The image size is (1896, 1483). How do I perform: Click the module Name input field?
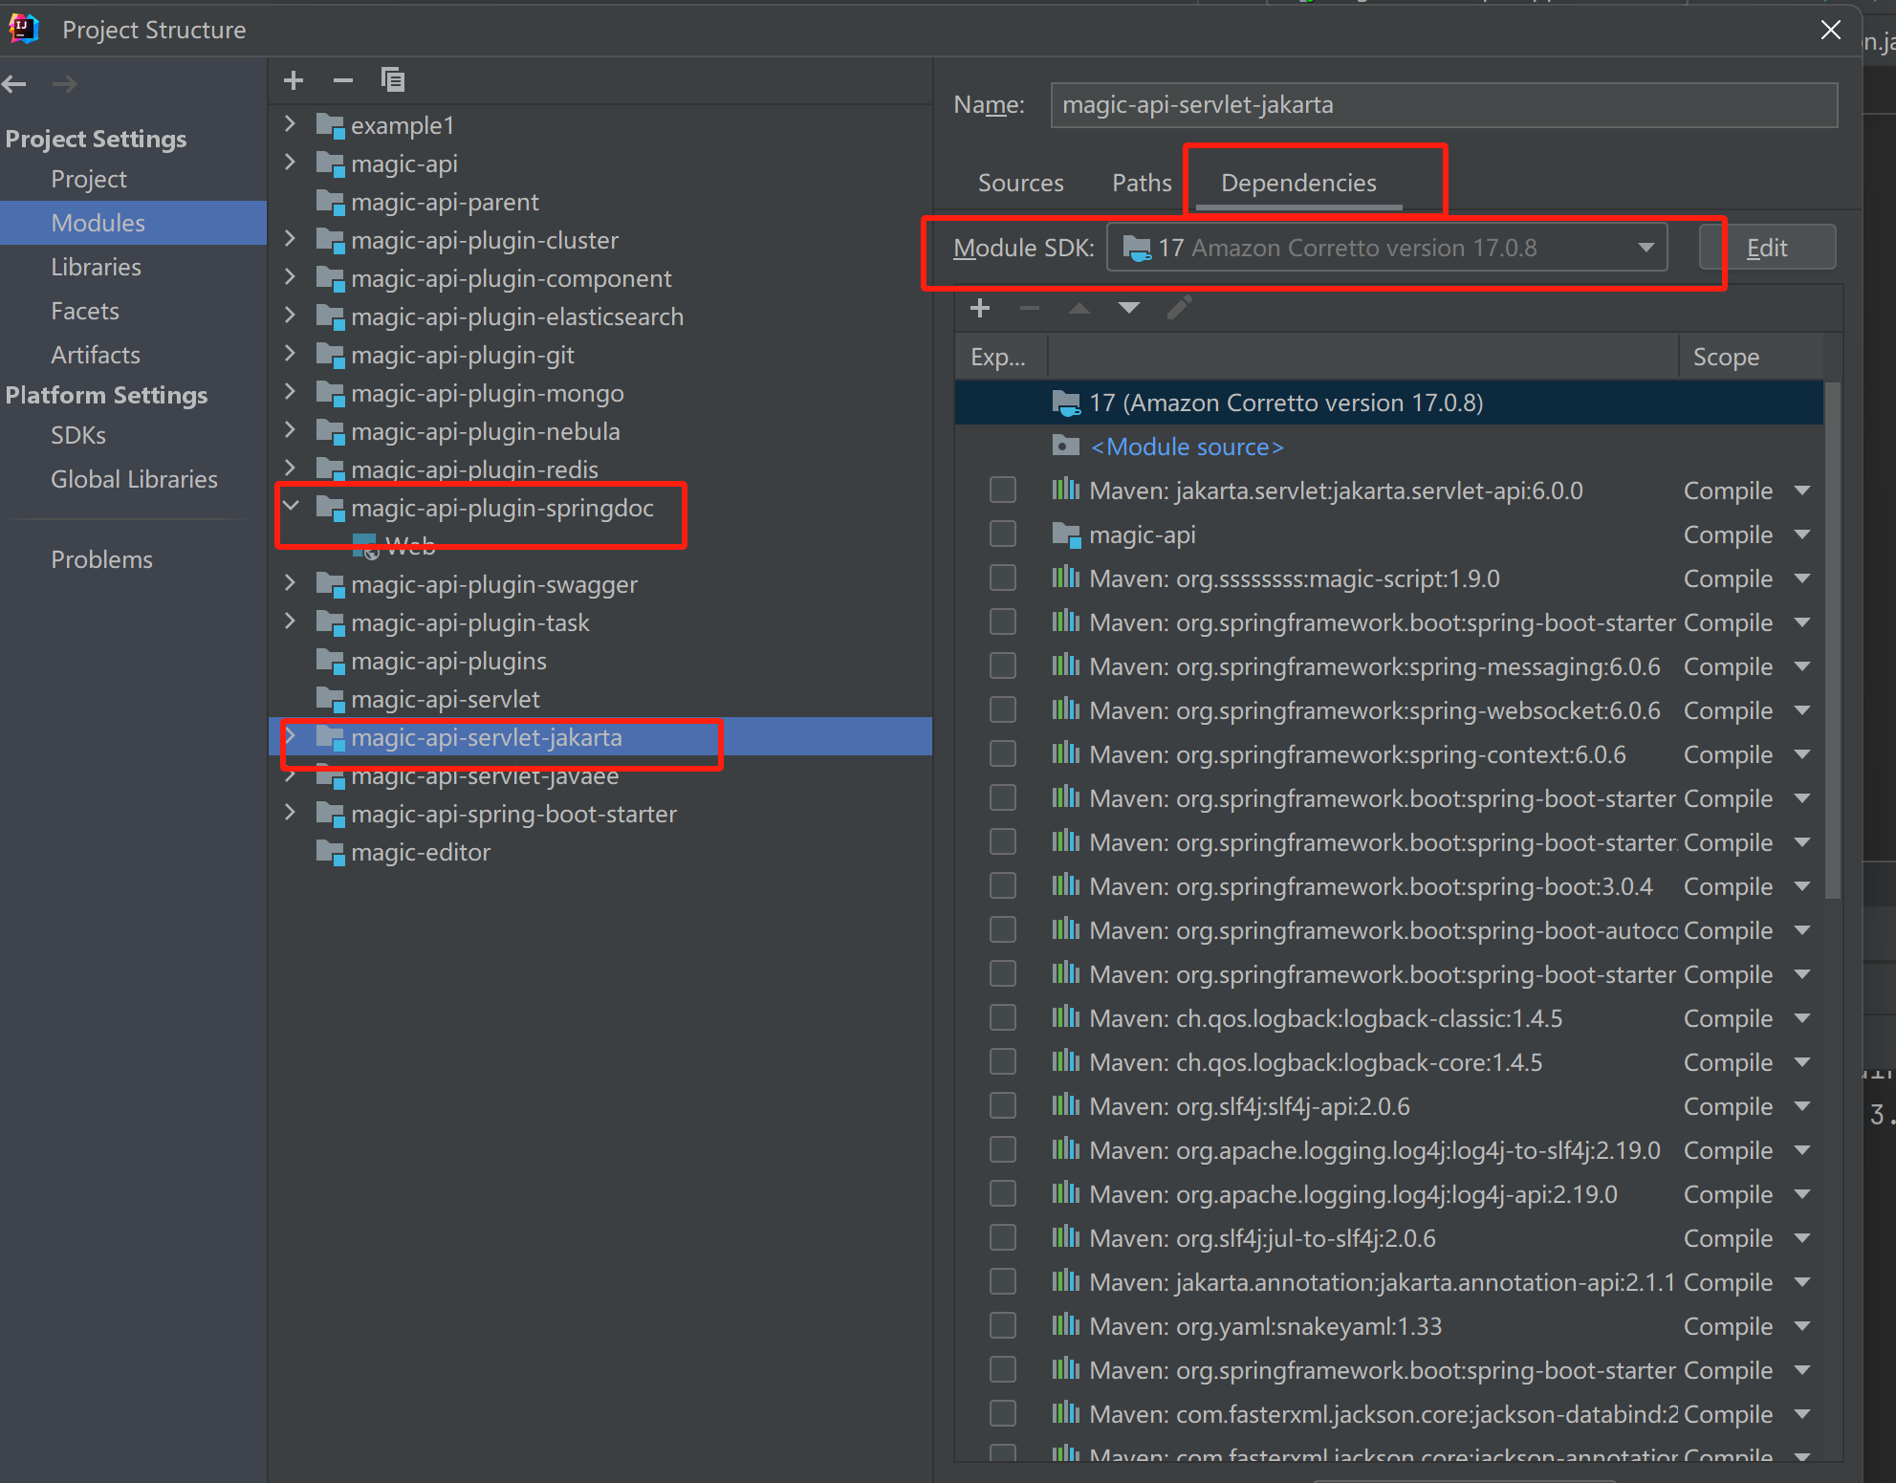point(1443,105)
